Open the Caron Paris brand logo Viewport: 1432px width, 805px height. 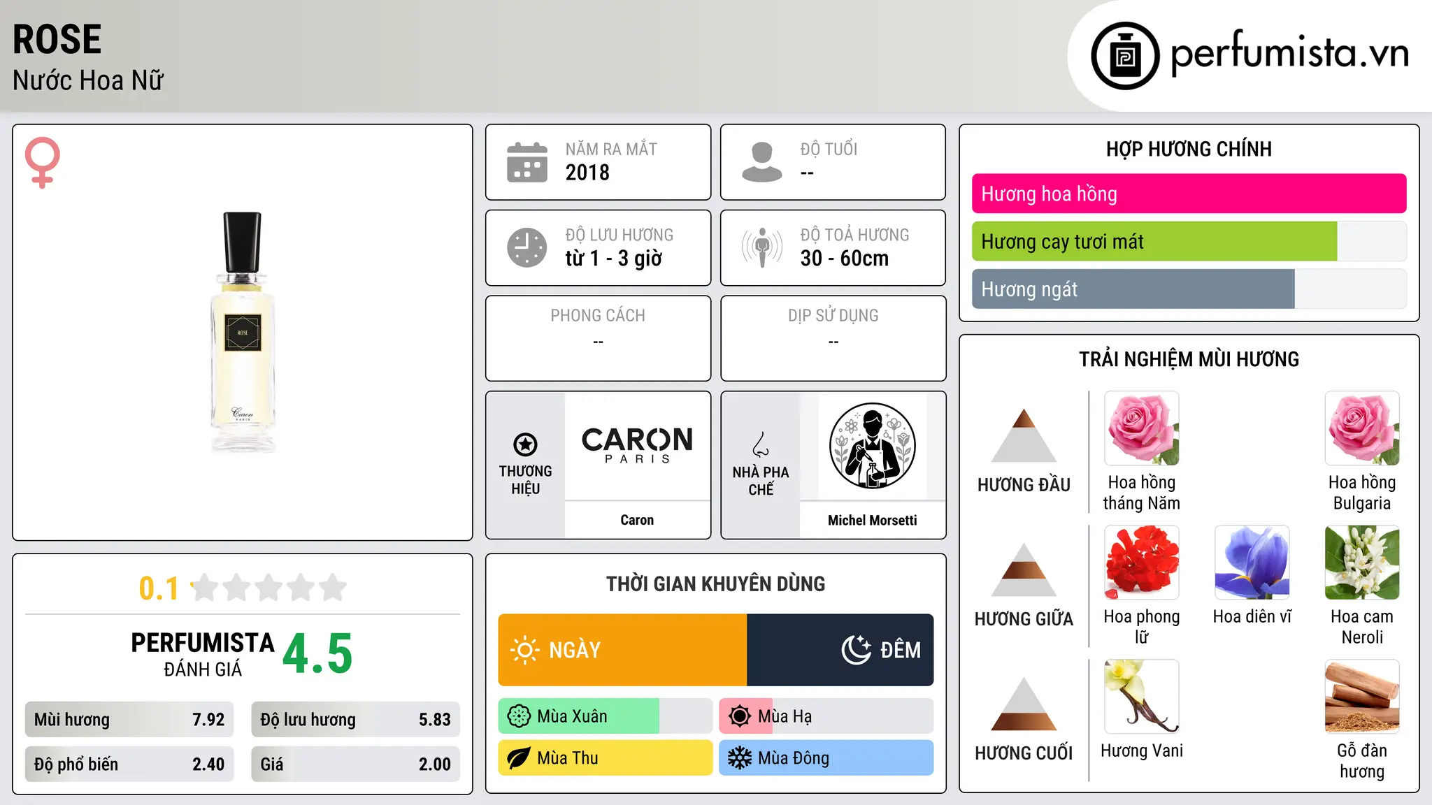(637, 446)
